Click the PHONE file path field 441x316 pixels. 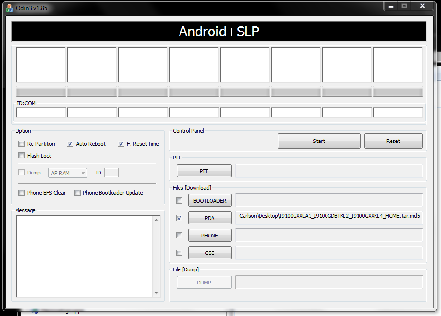[329, 235]
